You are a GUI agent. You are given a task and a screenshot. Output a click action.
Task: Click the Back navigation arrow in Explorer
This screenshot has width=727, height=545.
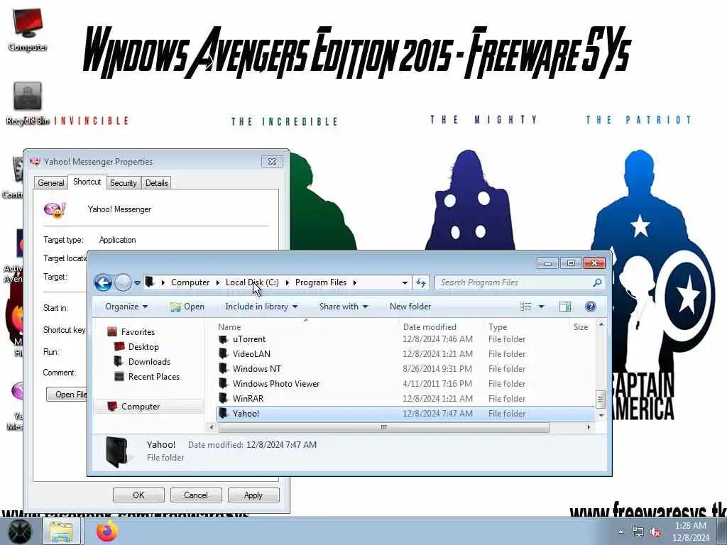point(103,282)
